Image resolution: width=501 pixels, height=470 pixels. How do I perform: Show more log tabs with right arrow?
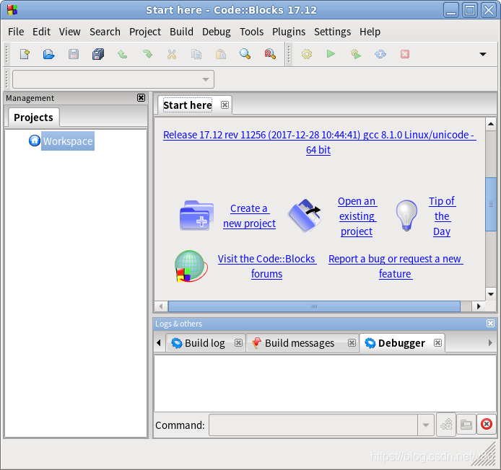490,343
